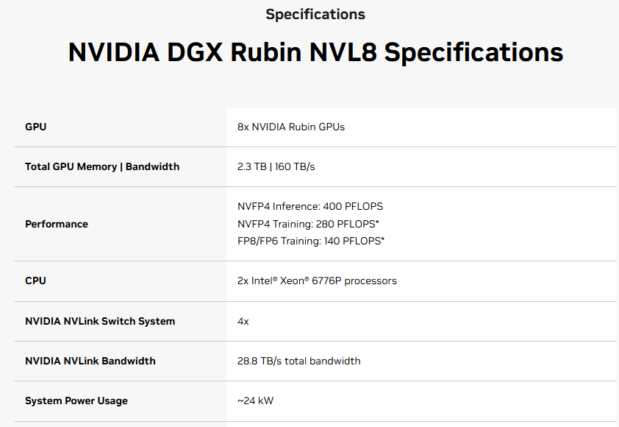Click the small Specifications section label
Viewport: 619px width, 427px height.
315,15
